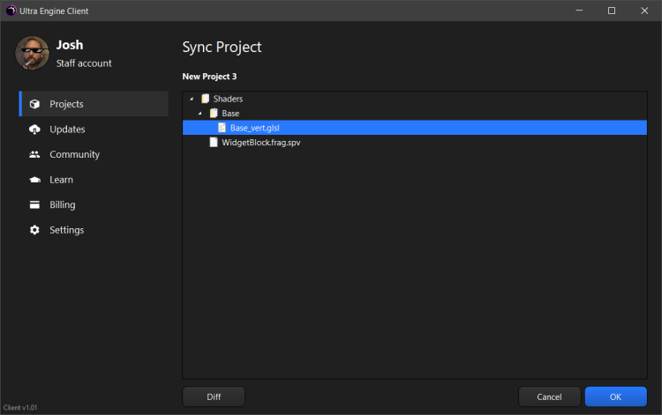Click the Billing credit card icon
The image size is (662, 415).
(34, 204)
